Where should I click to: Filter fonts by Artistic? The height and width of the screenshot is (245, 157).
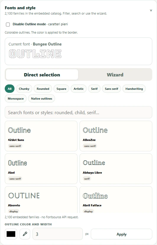pos(79,89)
